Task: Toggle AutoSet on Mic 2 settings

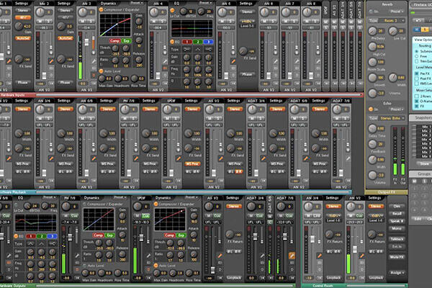Action: click(x=66, y=38)
